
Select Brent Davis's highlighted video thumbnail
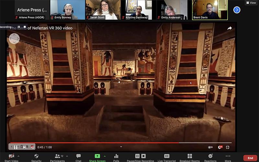point(210,10)
